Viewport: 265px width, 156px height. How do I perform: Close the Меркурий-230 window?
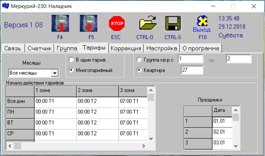254,6
